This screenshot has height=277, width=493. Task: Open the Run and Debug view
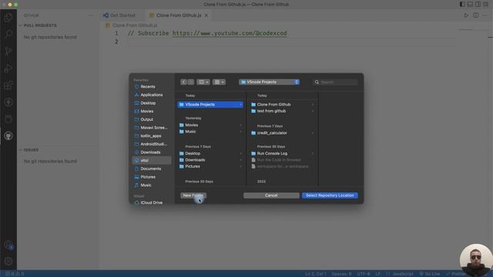pos(8,68)
